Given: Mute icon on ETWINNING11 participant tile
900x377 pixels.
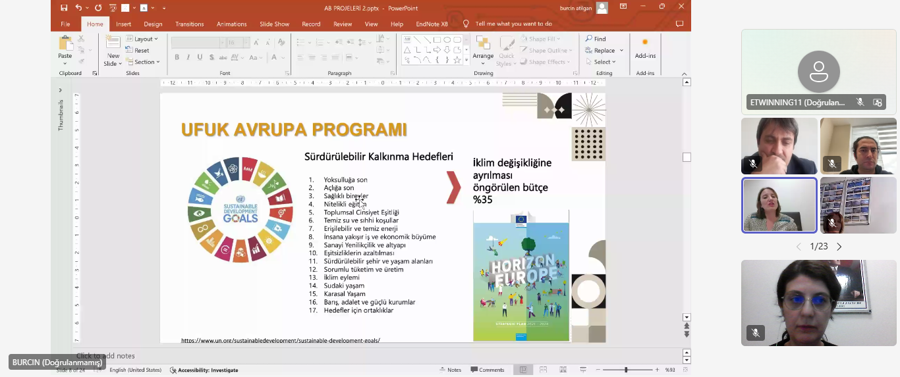Looking at the screenshot, I should (860, 102).
